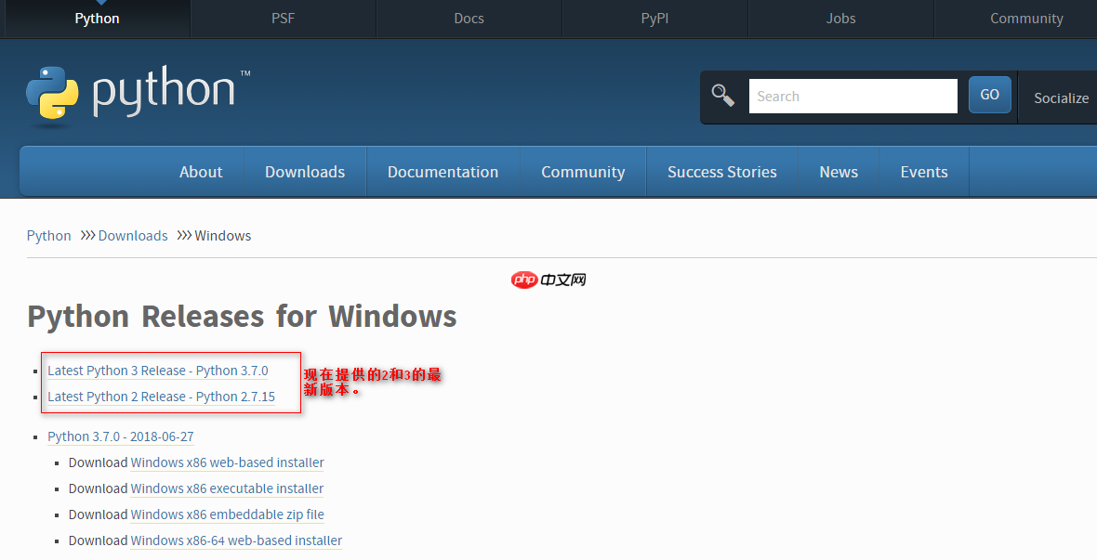Go to the Docs section
The width and height of the screenshot is (1097, 560).
(x=469, y=18)
